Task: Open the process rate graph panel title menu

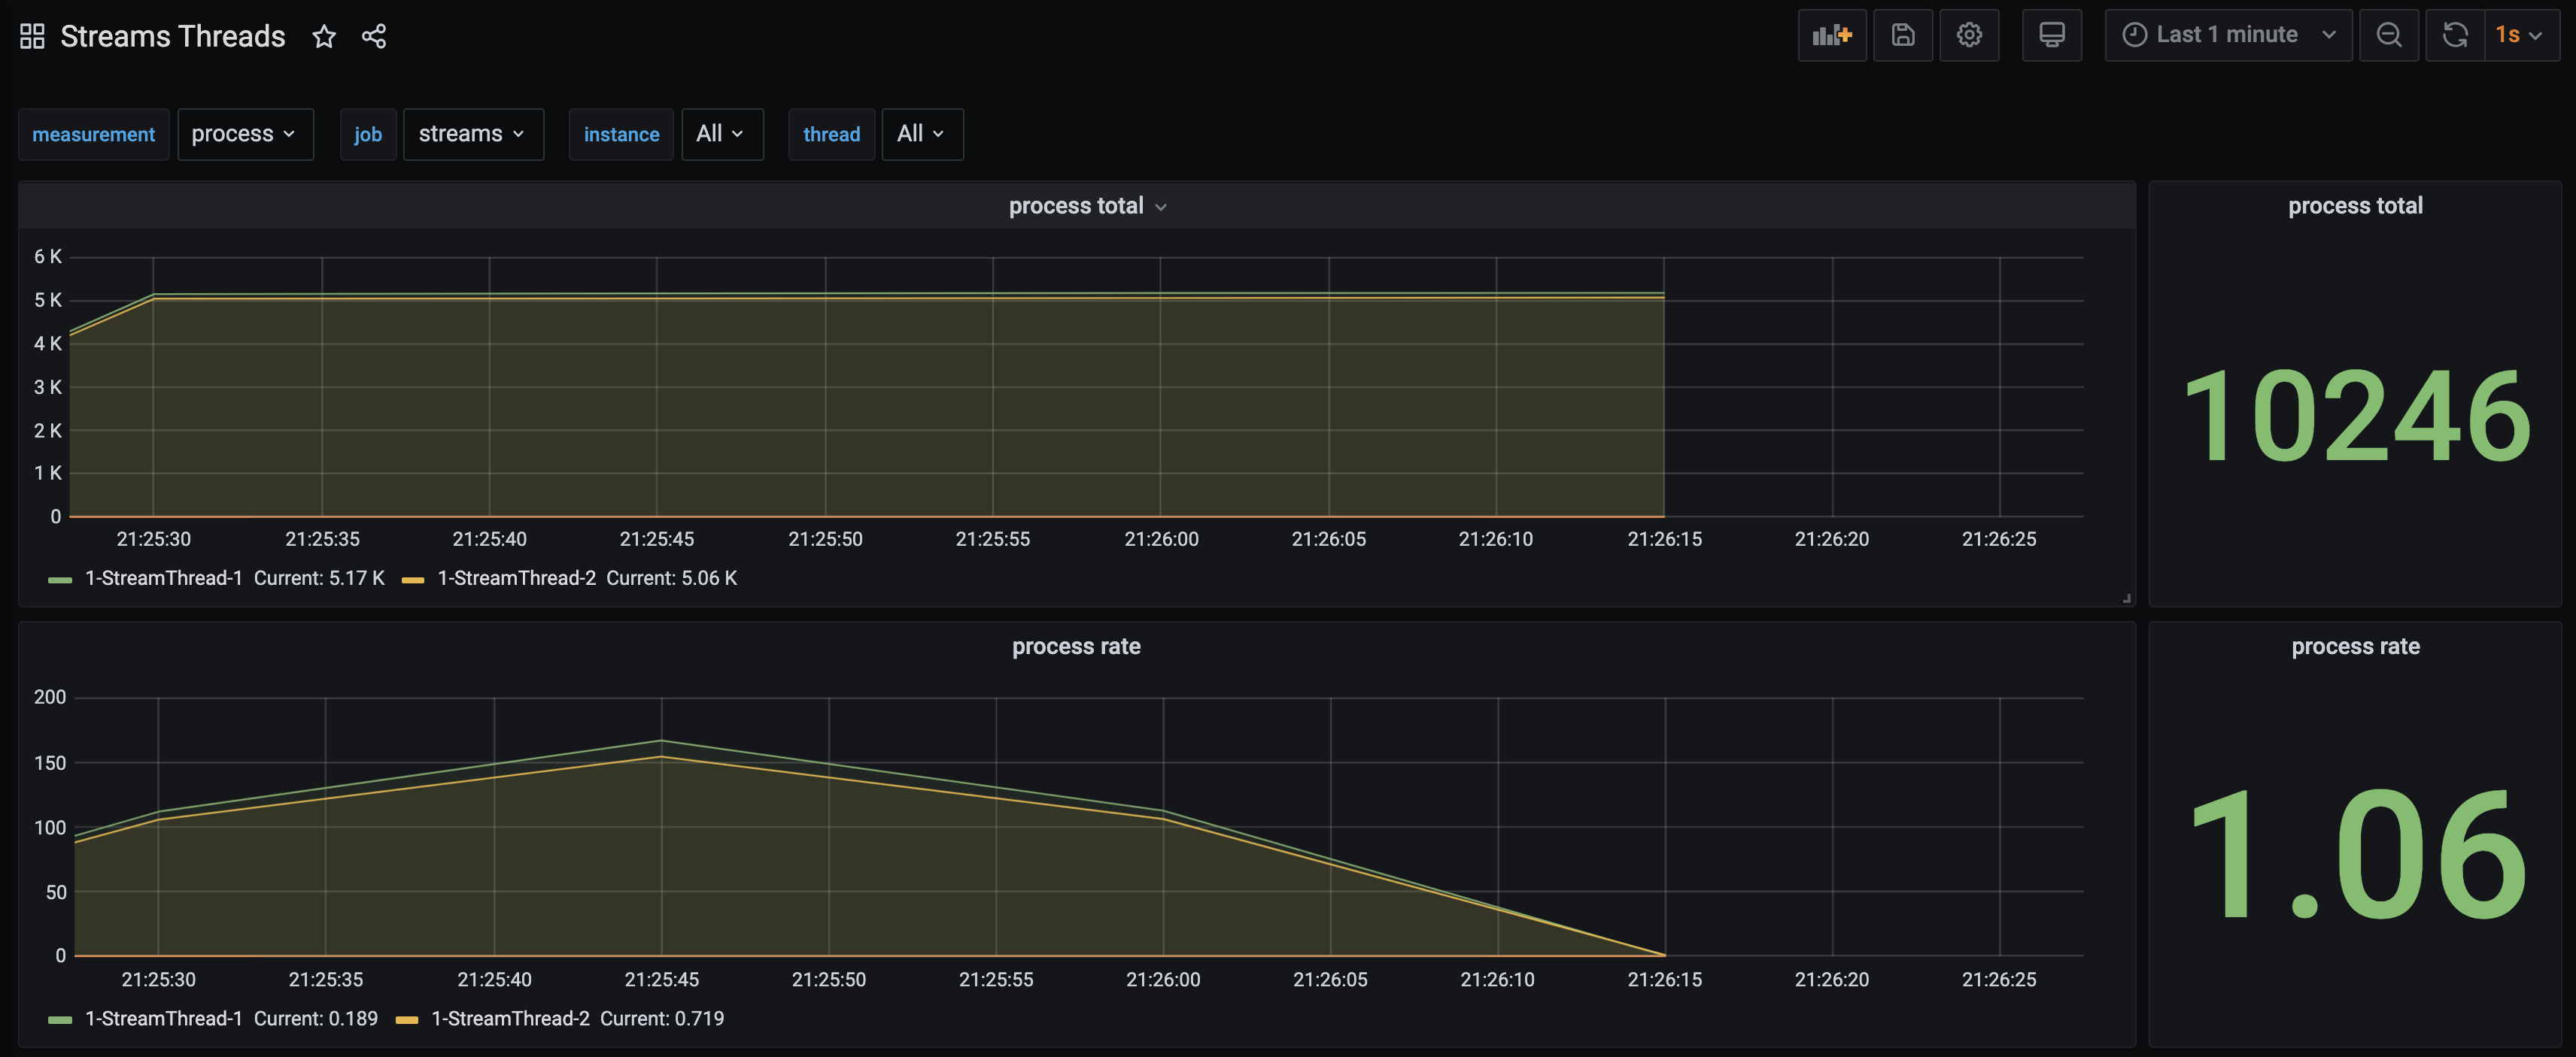Action: [1075, 647]
